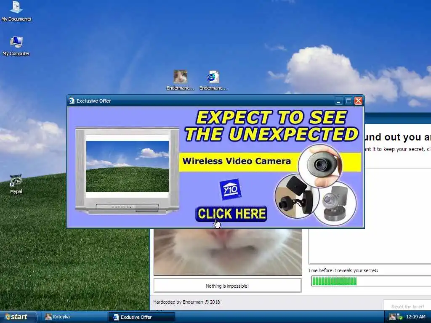Select the Mypal raccoon desktop shortcut

click(x=16, y=184)
